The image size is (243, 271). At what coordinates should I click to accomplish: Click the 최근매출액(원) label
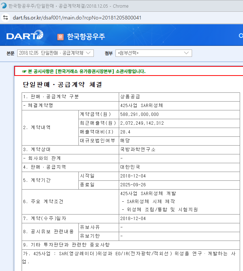(98, 123)
